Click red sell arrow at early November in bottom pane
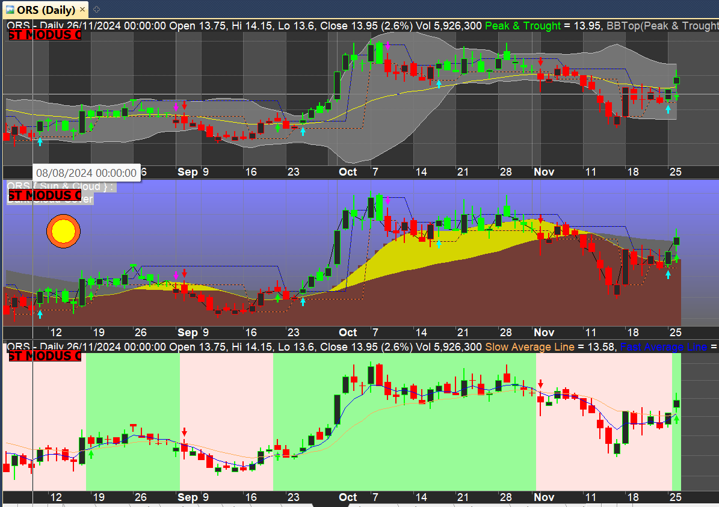 pyautogui.click(x=541, y=384)
